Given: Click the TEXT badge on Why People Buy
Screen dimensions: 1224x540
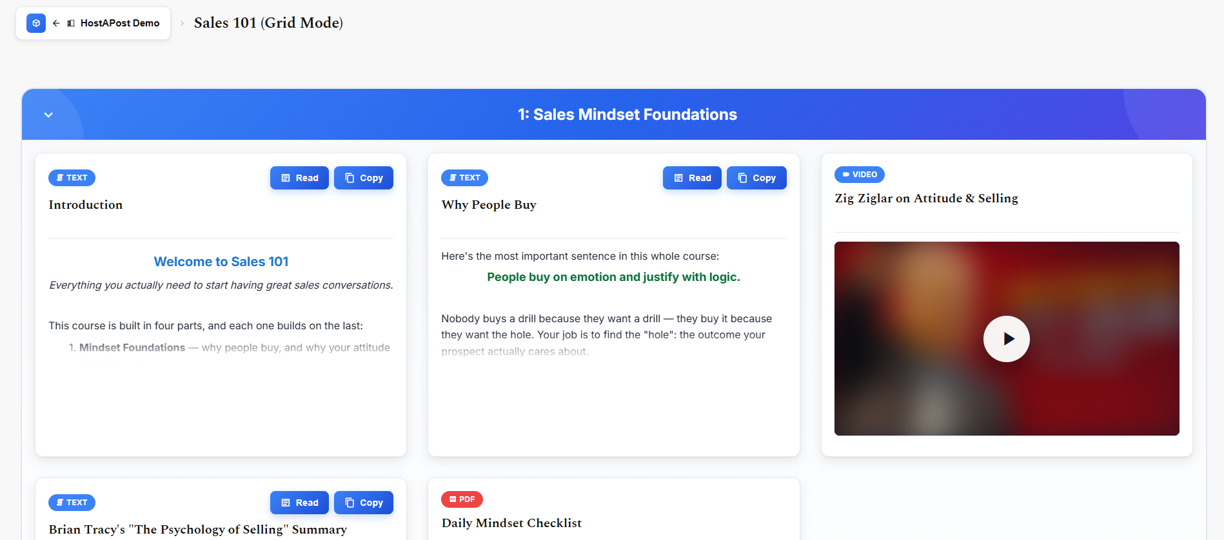Looking at the screenshot, I should [x=465, y=178].
